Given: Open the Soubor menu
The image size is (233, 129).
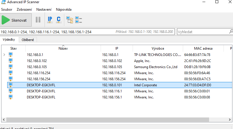Looking at the screenshot, I should 7,10.
